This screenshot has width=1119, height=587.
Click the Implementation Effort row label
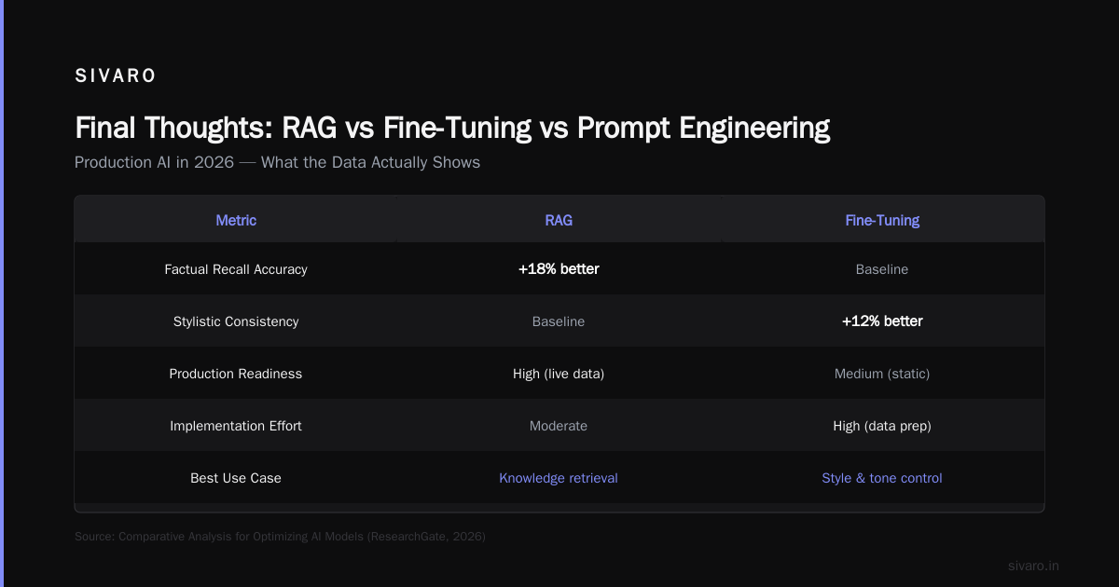pos(236,426)
